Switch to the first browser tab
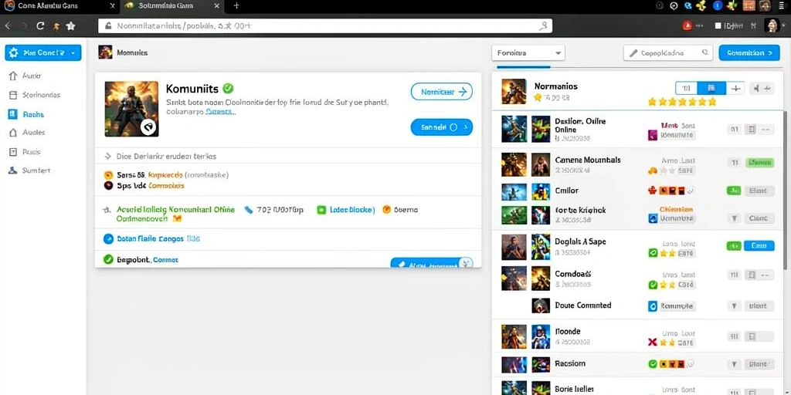 59,6
